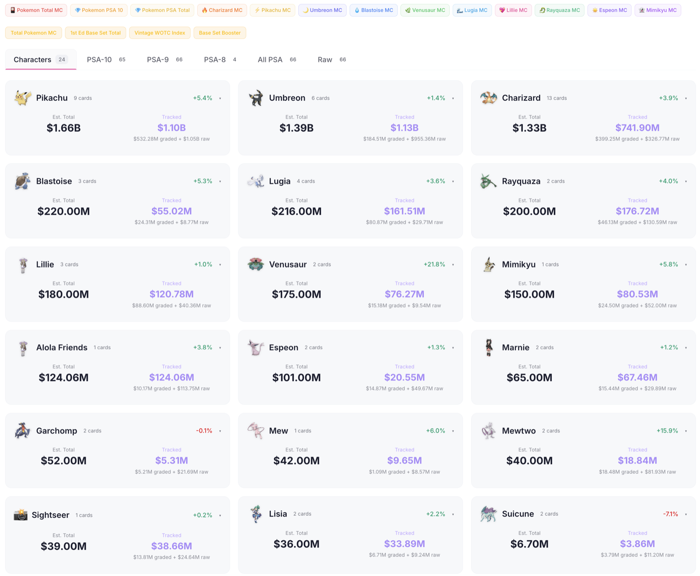Open the Pokemon PSA Total chip
The image size is (700, 576).
tap(162, 10)
